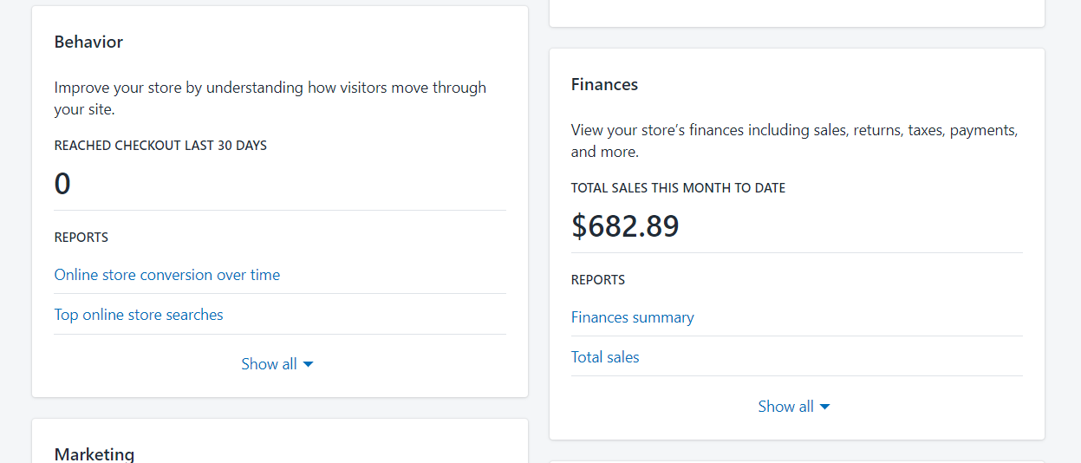Image resolution: width=1081 pixels, height=463 pixels.
Task: Click the Finances card description text
Action: (x=795, y=141)
